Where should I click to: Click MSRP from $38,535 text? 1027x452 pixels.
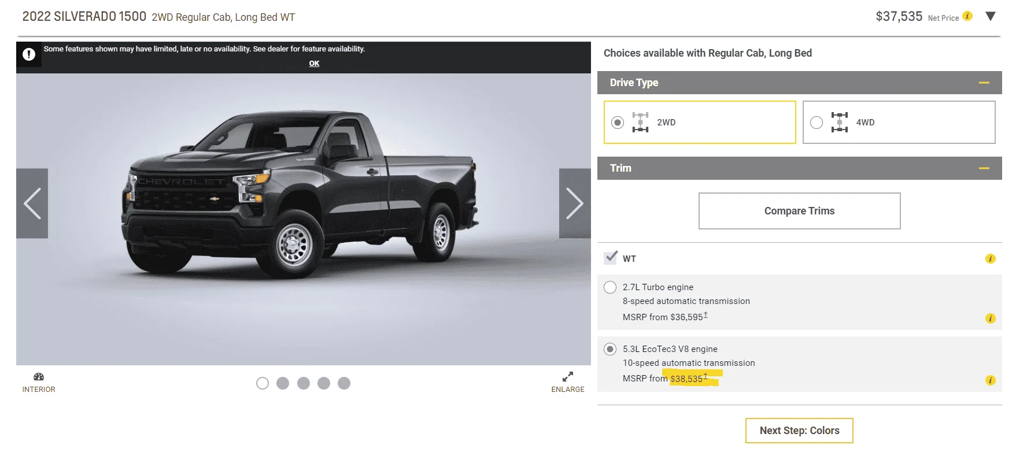665,379
